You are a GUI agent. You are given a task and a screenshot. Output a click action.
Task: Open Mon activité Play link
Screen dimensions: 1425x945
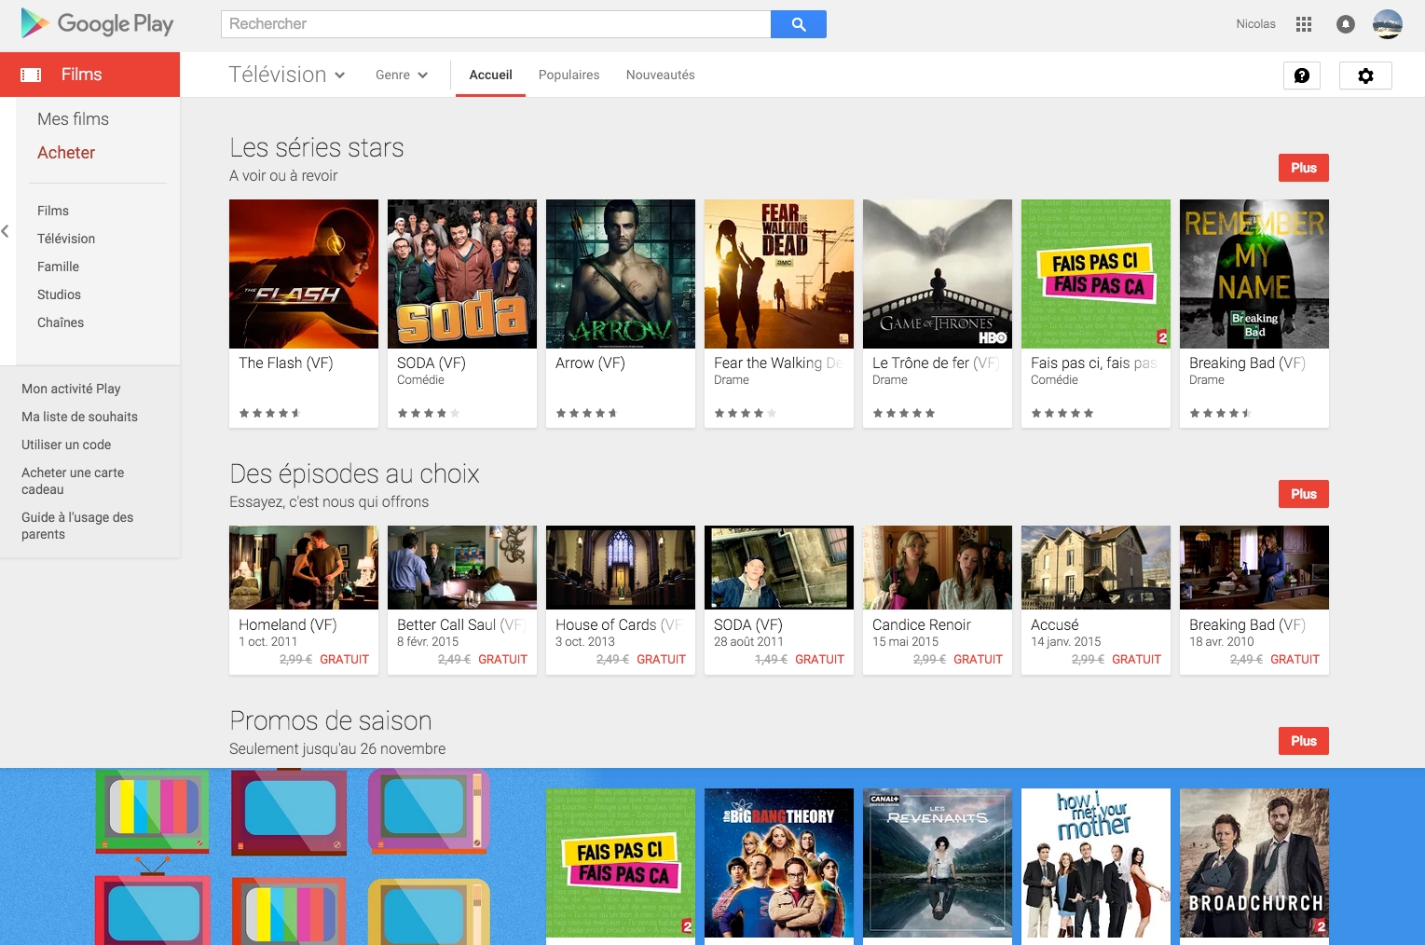[71, 389]
